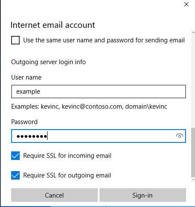Click the vertical scrollbar thumb
This screenshot has width=195, height=207.
pyautogui.click(x=193, y=153)
